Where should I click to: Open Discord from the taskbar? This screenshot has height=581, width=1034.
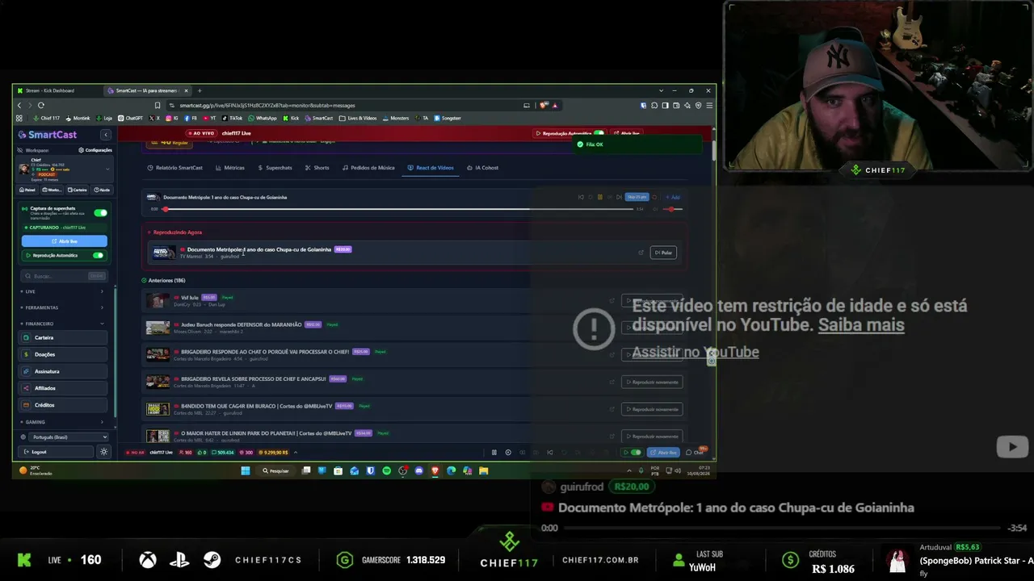click(418, 470)
